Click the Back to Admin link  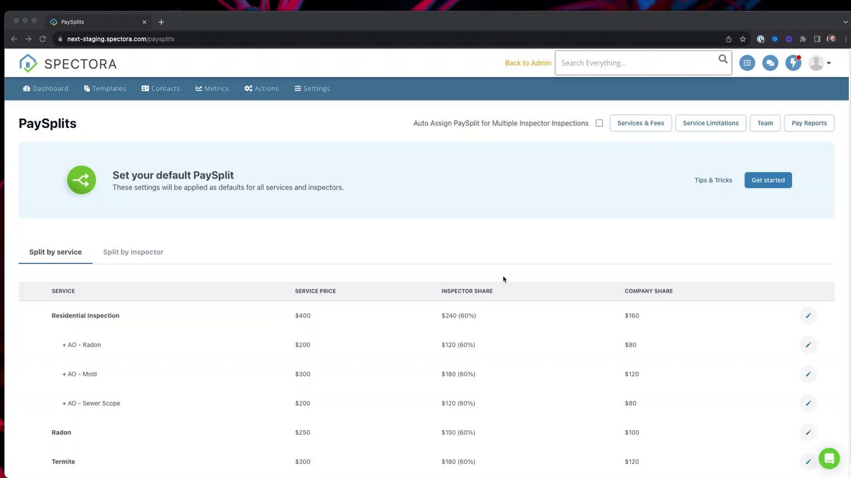click(528, 63)
